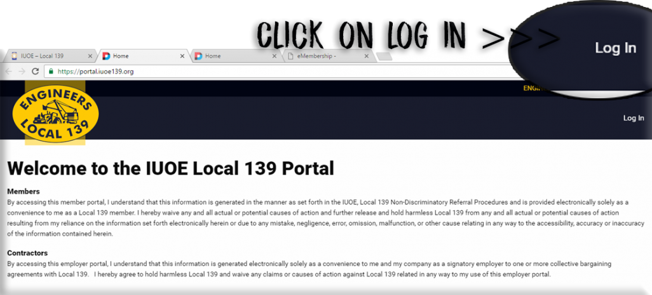This screenshot has height=295, width=652.
Task: Focus the portal.iuoe139.org address bar
Action: tap(254, 72)
